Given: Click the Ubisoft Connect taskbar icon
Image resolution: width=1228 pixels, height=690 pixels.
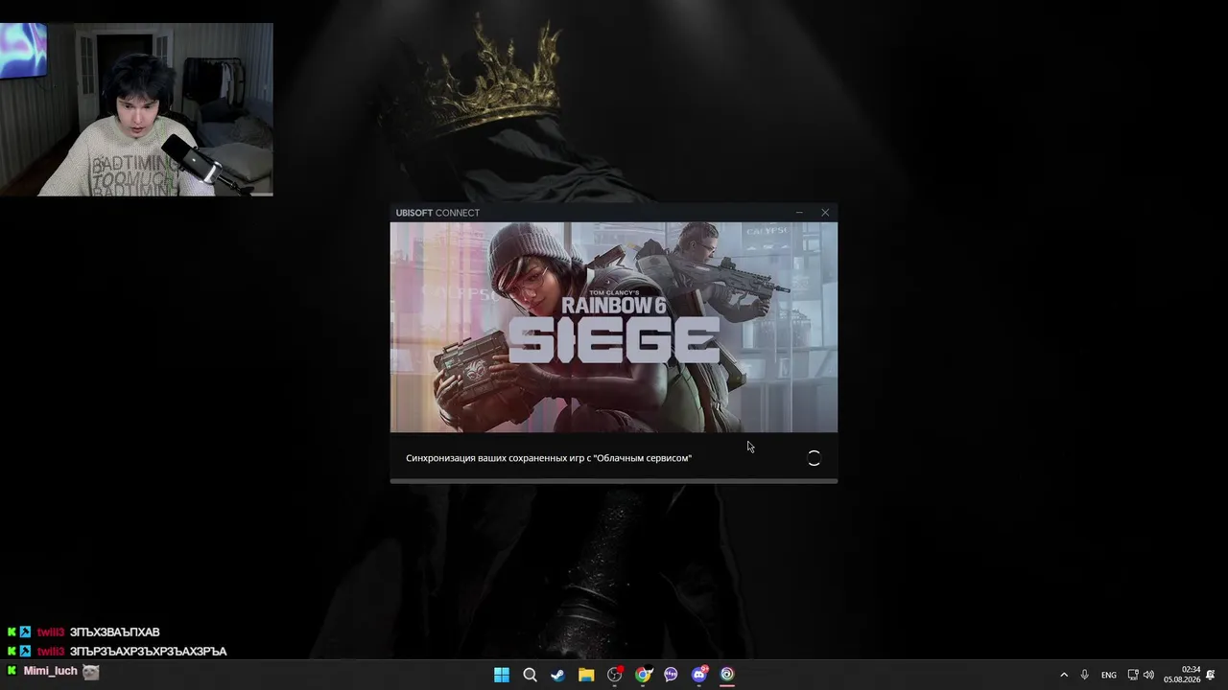Looking at the screenshot, I should 727,675.
